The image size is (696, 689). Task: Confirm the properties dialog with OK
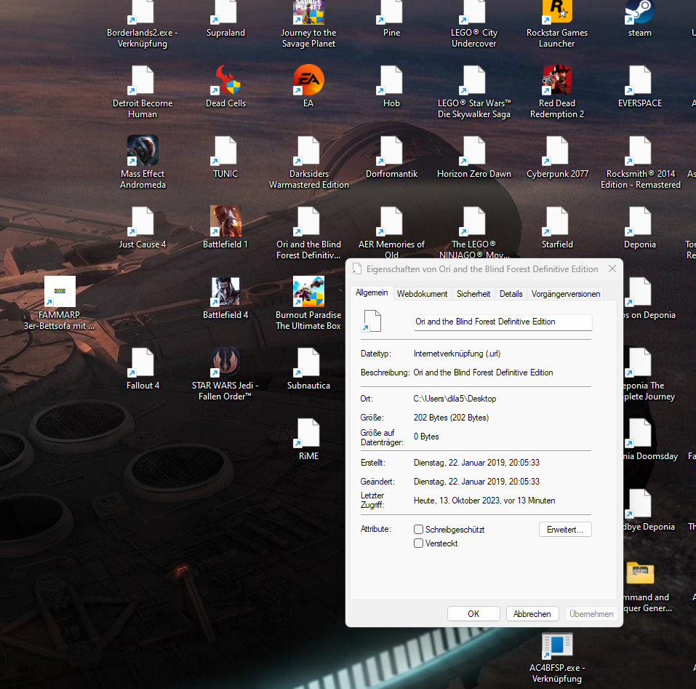click(x=473, y=613)
